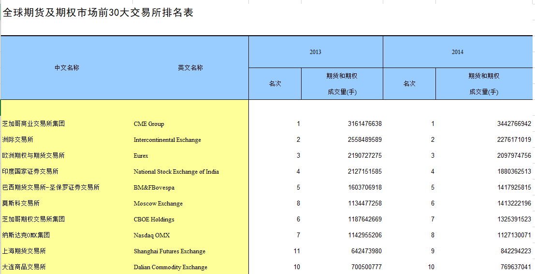Select the 2013 volume 3161476638
The height and width of the screenshot is (274, 535).
(x=365, y=123)
